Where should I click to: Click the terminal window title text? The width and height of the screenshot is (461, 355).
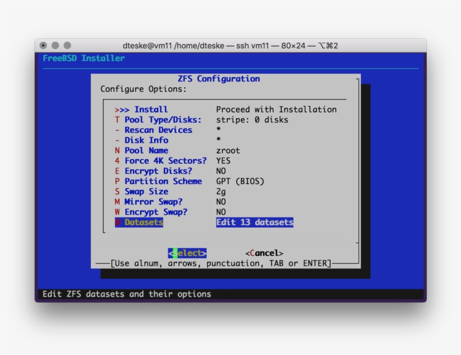click(230, 46)
